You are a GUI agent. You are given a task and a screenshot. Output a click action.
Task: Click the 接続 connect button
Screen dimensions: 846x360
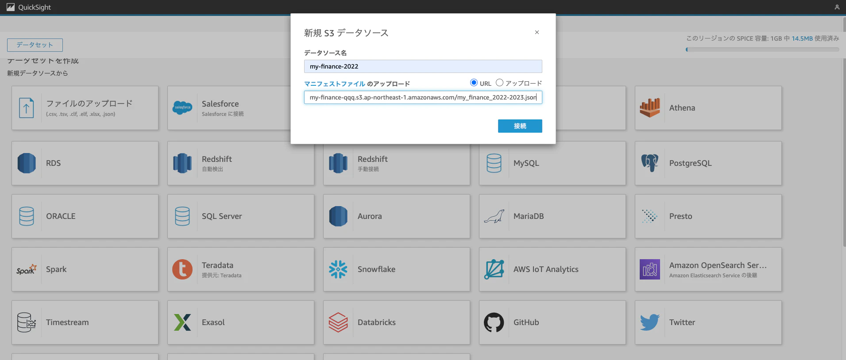coord(520,126)
